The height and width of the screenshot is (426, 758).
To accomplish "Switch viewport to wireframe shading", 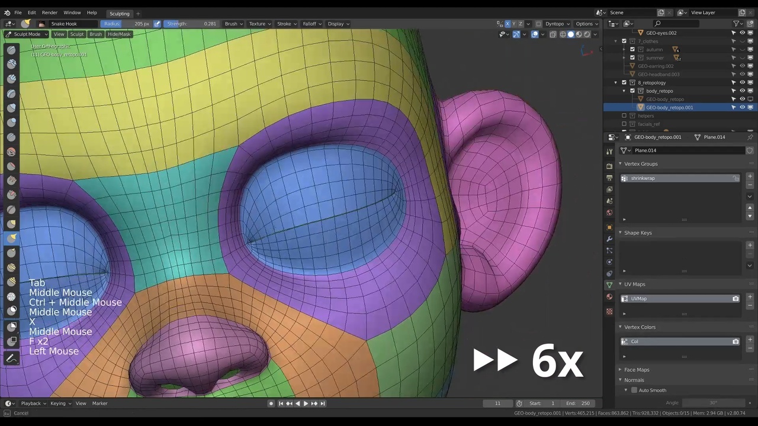I will (562, 34).
